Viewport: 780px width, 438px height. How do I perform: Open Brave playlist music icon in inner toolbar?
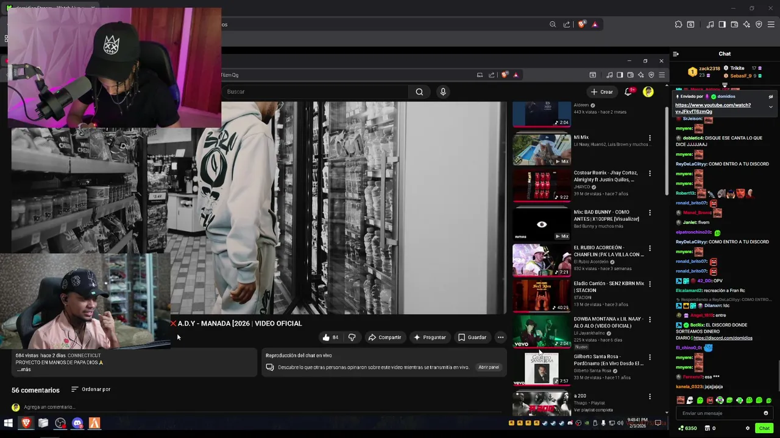click(609, 75)
